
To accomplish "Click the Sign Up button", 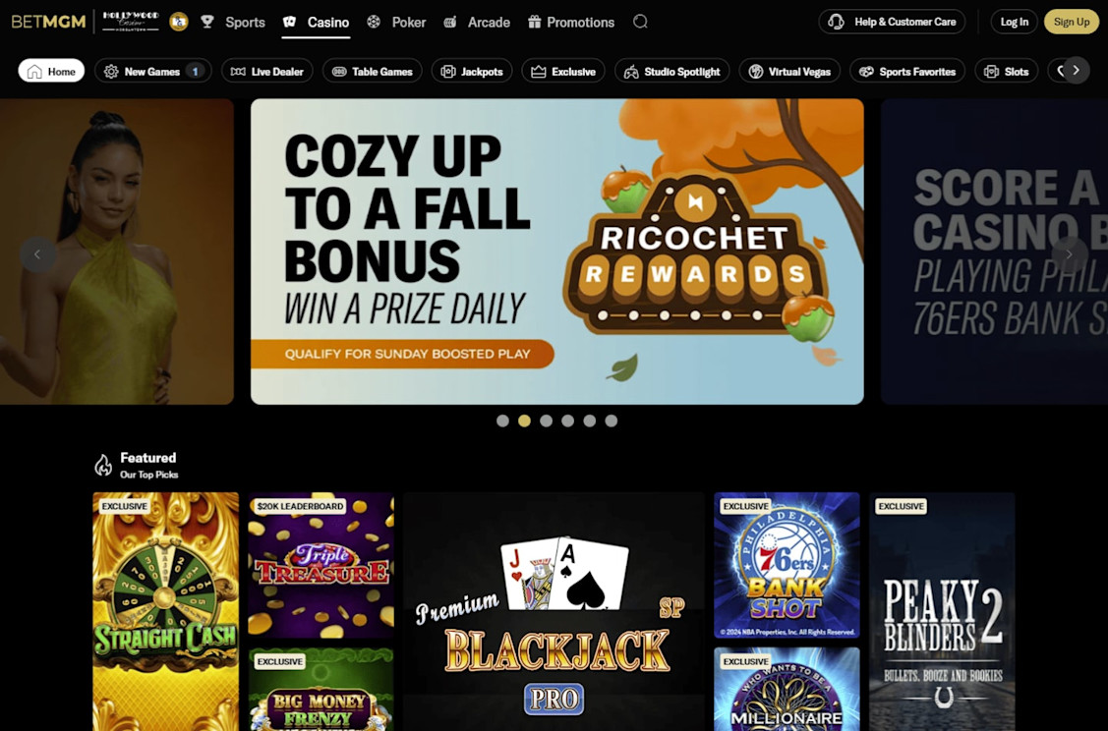I will (x=1072, y=22).
